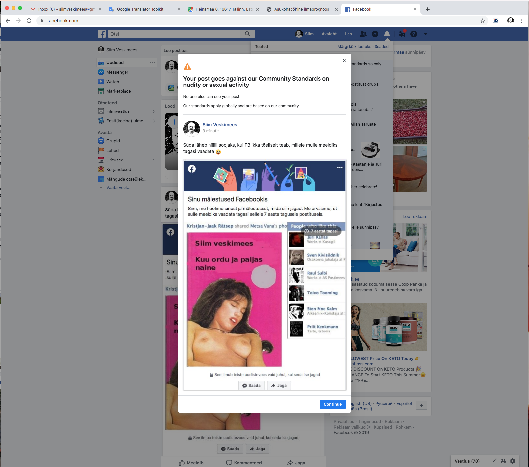
Task: Open Seaded in notifications panel
Action: [381, 47]
